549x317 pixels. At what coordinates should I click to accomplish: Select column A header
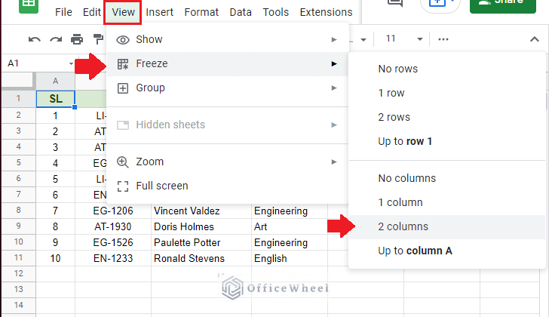(x=55, y=82)
